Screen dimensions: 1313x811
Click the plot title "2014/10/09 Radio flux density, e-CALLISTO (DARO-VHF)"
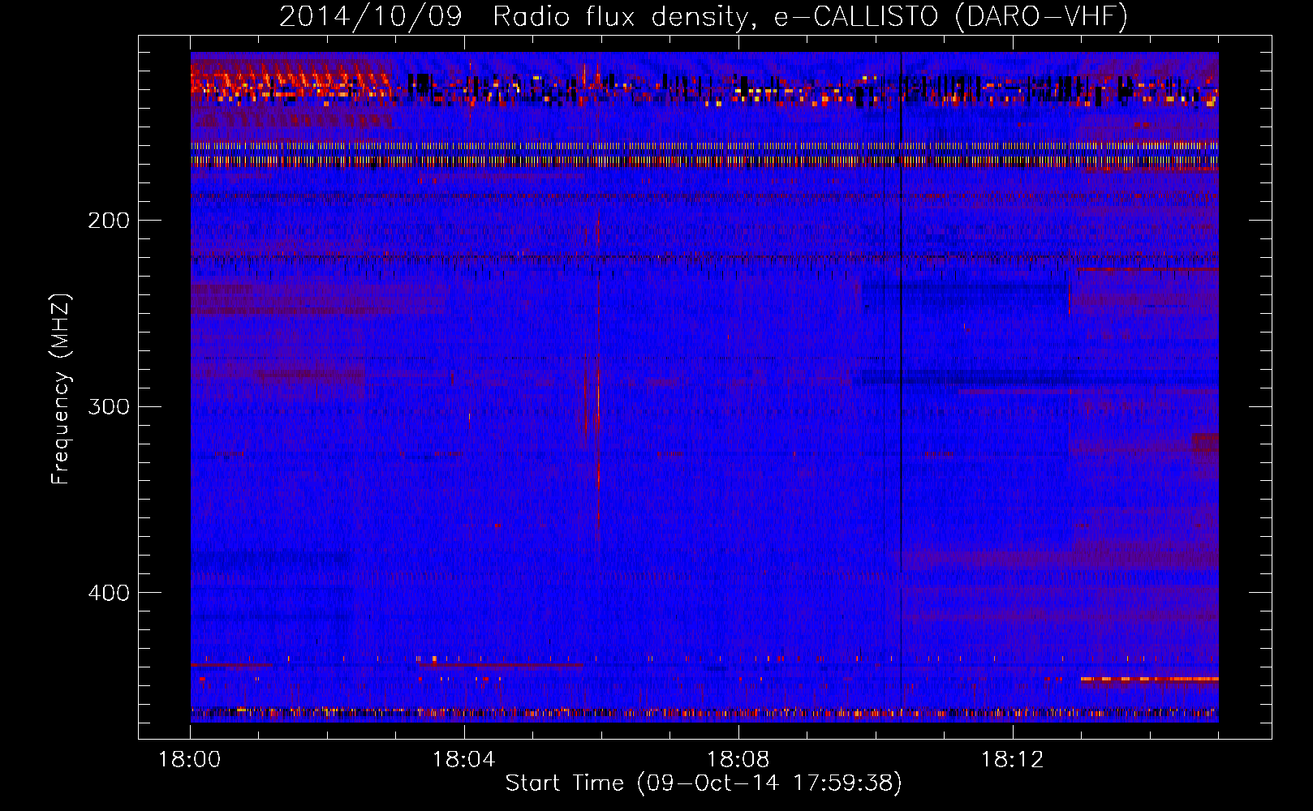[x=704, y=16]
